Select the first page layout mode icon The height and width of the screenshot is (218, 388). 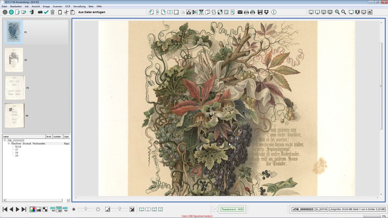click(142, 209)
